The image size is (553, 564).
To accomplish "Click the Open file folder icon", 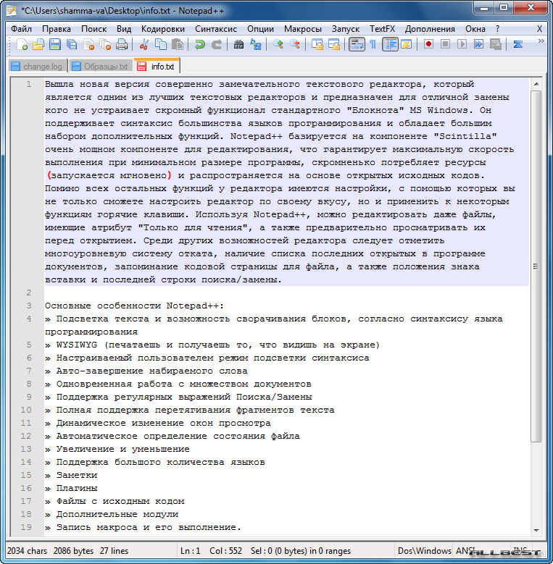I will (38, 45).
